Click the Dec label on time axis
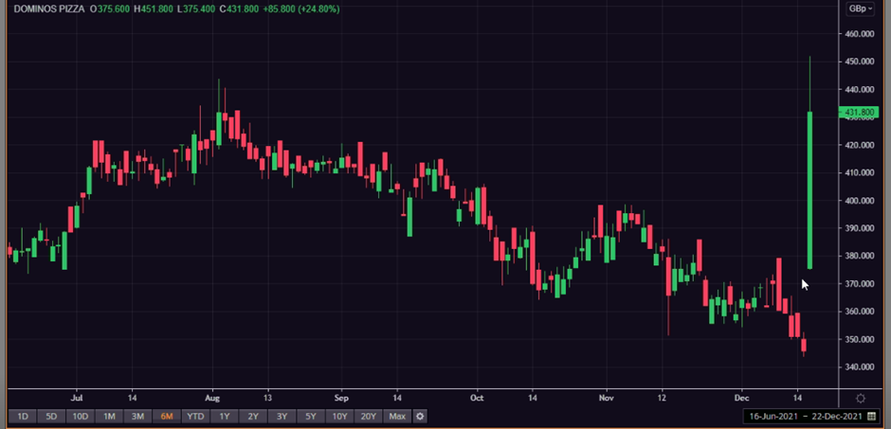The height and width of the screenshot is (429, 891). (x=741, y=398)
